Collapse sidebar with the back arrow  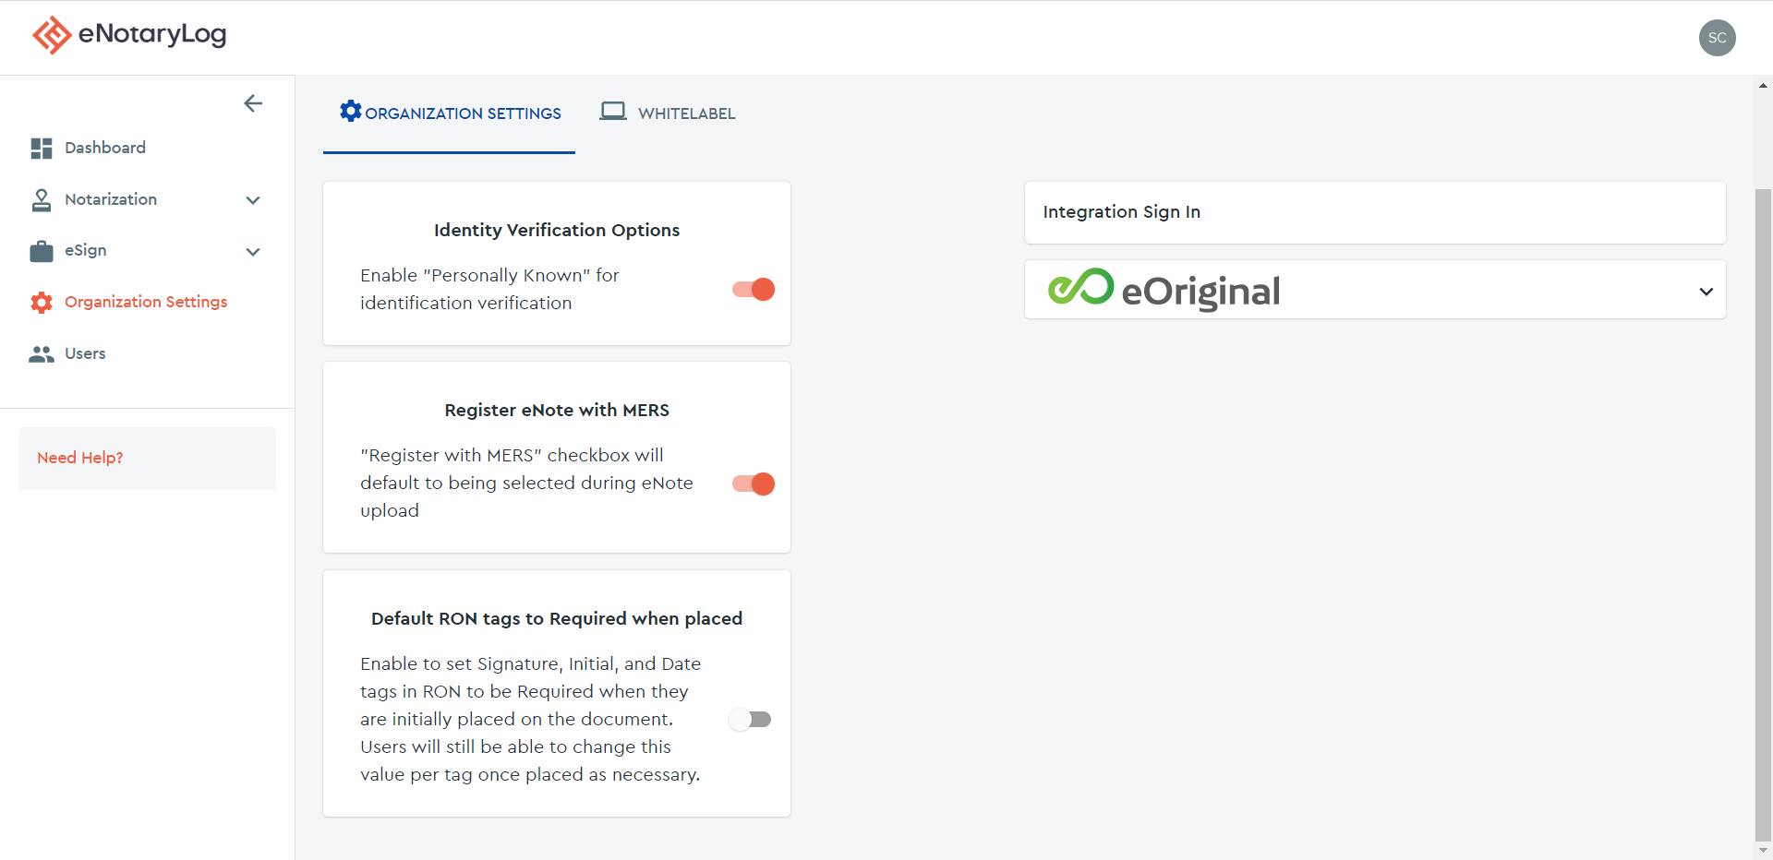[x=253, y=103]
